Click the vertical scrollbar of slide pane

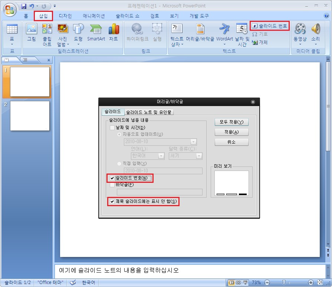click(328, 106)
